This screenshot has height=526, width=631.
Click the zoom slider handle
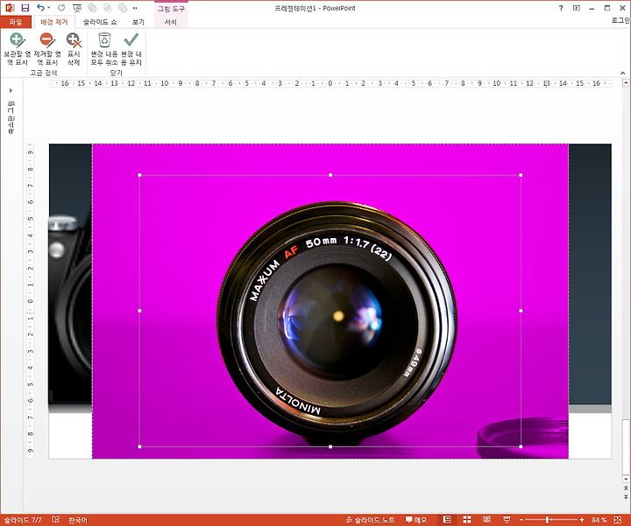coord(547,520)
